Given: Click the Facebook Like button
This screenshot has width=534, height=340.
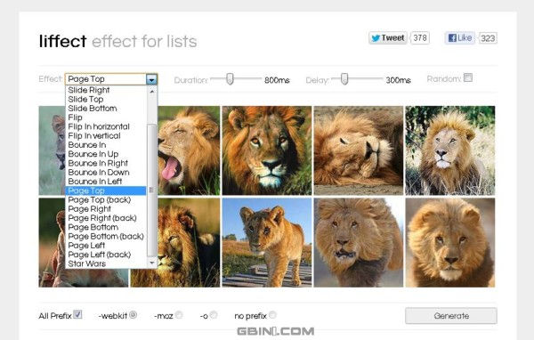Looking at the screenshot, I should pos(460,37).
